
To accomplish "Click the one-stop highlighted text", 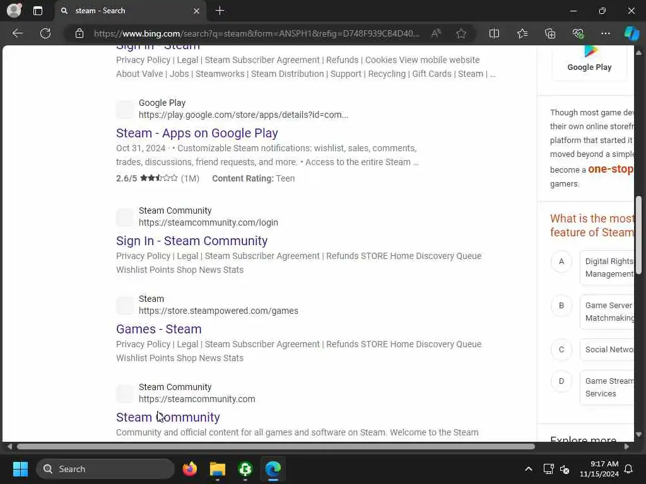I will 611,169.
